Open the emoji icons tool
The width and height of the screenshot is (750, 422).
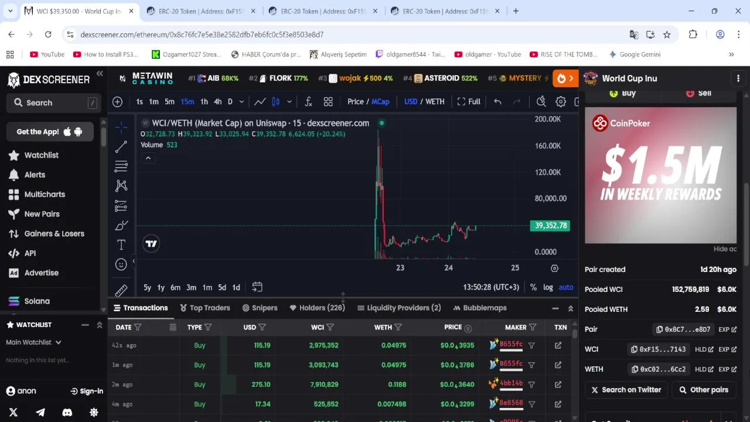pyautogui.click(x=121, y=264)
